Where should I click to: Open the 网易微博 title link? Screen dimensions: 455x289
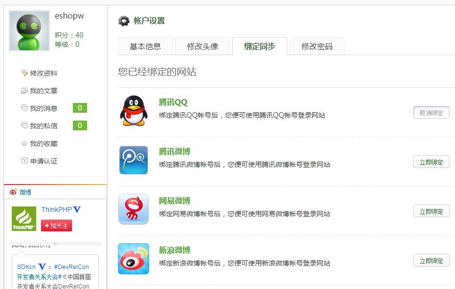point(174,201)
